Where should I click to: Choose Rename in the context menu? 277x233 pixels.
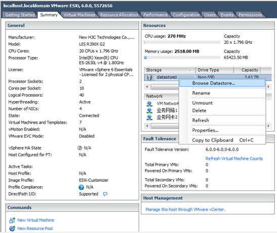coord(222,93)
